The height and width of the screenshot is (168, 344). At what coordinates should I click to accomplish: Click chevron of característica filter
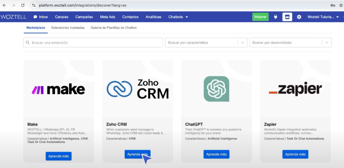click(x=243, y=43)
